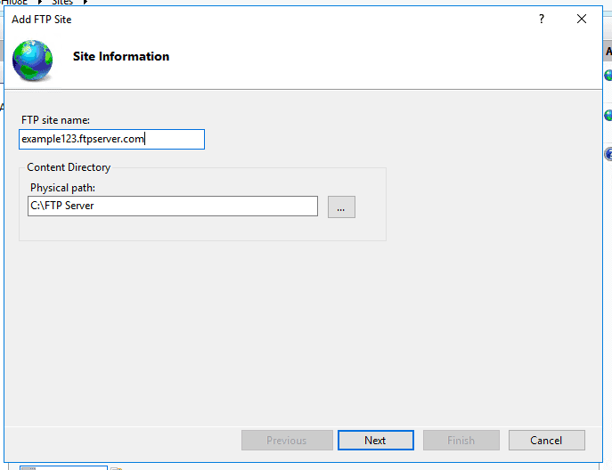Click the first globe icon in the Actions pane
The width and height of the screenshot is (612, 470).
tap(608, 75)
